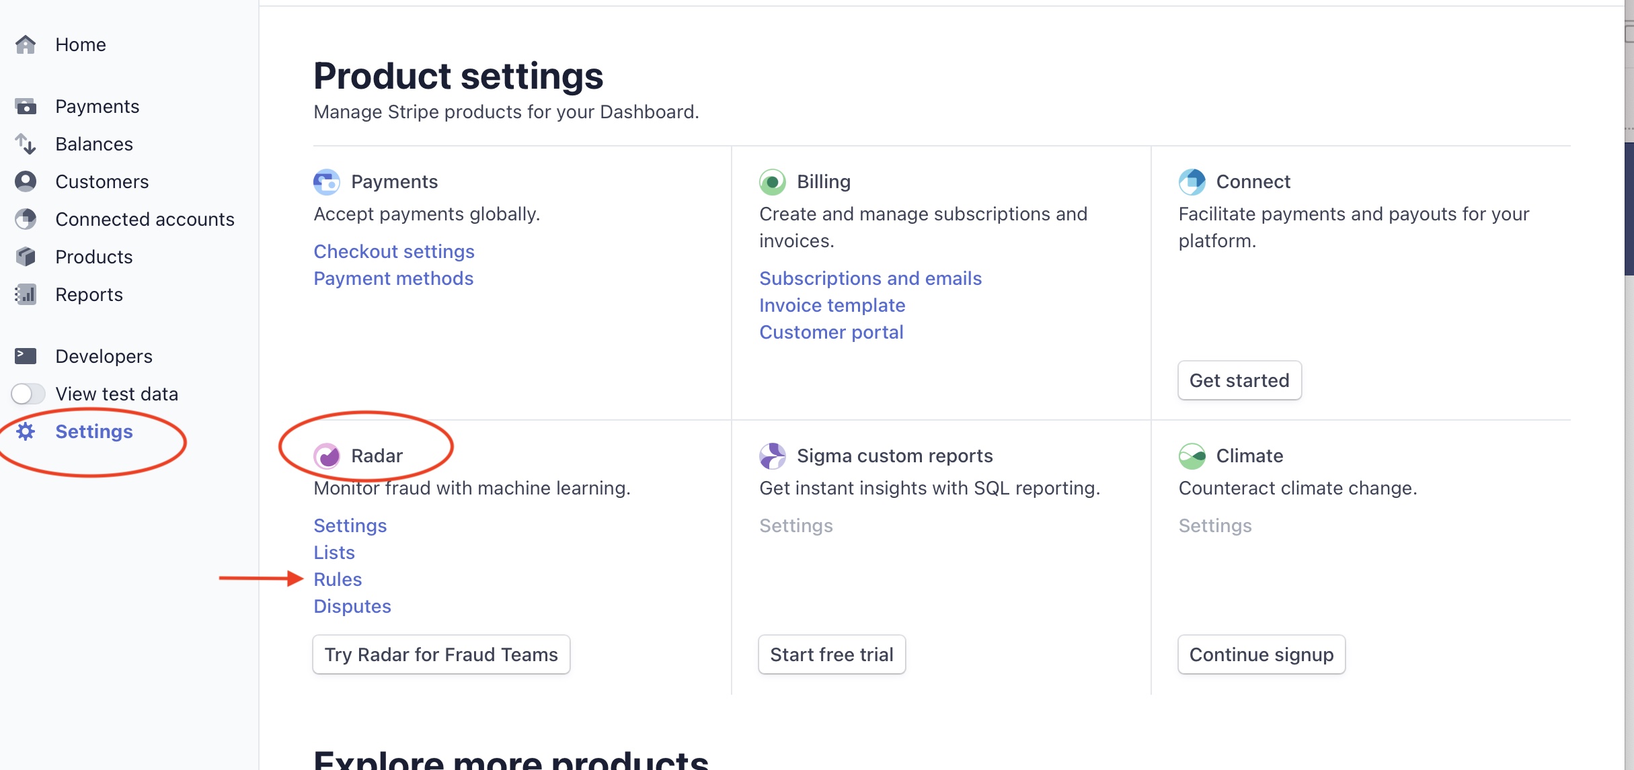
Task: Go to Balances in the sidebar
Action: pyautogui.click(x=94, y=144)
